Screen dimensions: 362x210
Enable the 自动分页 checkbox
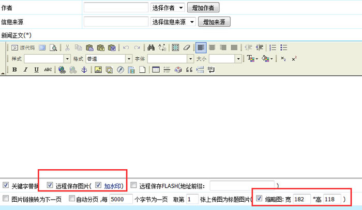[72, 198]
